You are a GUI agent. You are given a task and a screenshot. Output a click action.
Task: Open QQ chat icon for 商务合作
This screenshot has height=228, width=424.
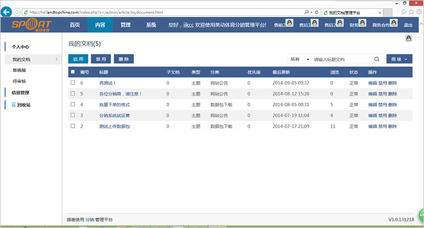[394, 23]
